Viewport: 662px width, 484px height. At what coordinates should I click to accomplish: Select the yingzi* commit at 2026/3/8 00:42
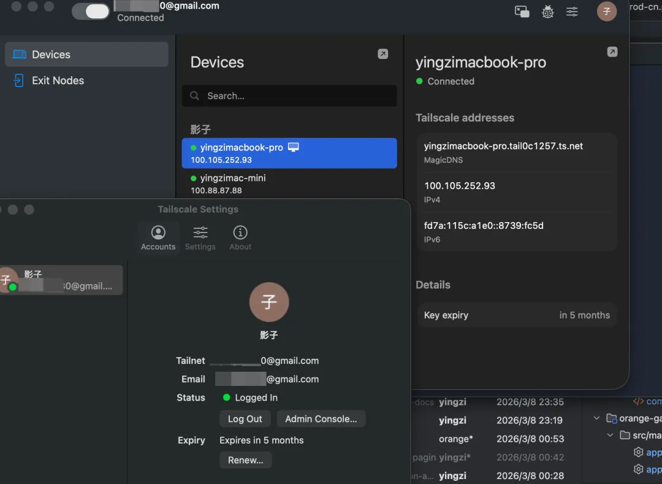pyautogui.click(x=496, y=457)
